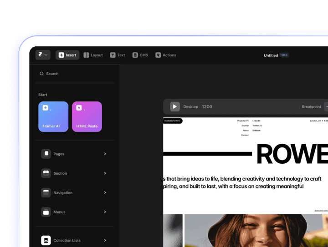
Task: Click the Projects (17) nav link
Action: tap(243, 121)
